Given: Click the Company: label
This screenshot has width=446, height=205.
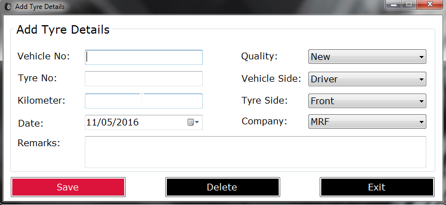Looking at the screenshot, I should pos(264,122).
